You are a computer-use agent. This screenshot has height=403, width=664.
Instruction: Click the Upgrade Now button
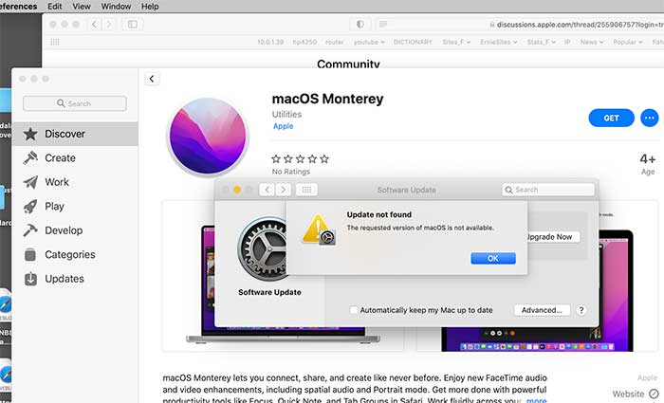(x=552, y=237)
